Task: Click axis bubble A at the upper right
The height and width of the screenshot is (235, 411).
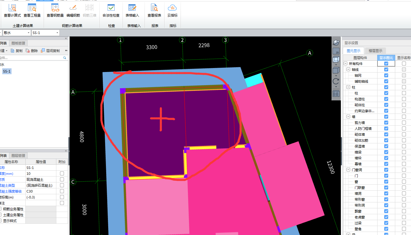Action: [310, 53]
